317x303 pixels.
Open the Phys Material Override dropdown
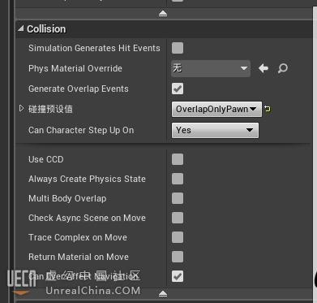[211, 68]
